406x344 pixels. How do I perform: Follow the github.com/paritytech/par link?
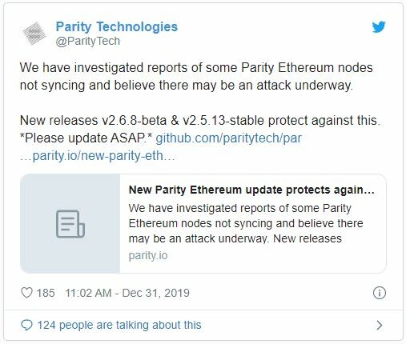pyautogui.click(x=228, y=138)
